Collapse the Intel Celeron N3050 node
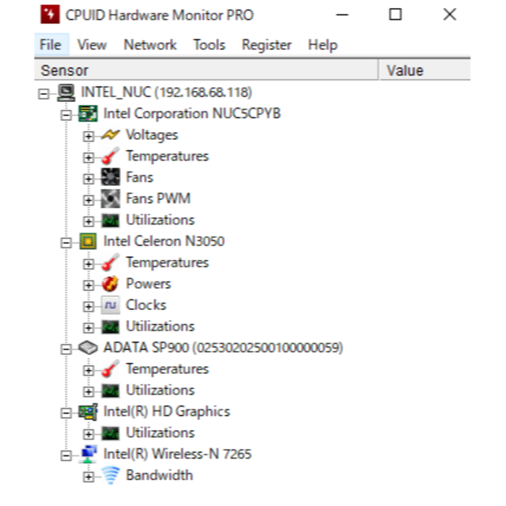 (66, 243)
